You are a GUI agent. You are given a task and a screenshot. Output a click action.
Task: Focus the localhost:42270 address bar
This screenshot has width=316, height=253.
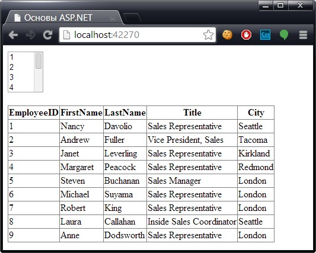pos(138,35)
